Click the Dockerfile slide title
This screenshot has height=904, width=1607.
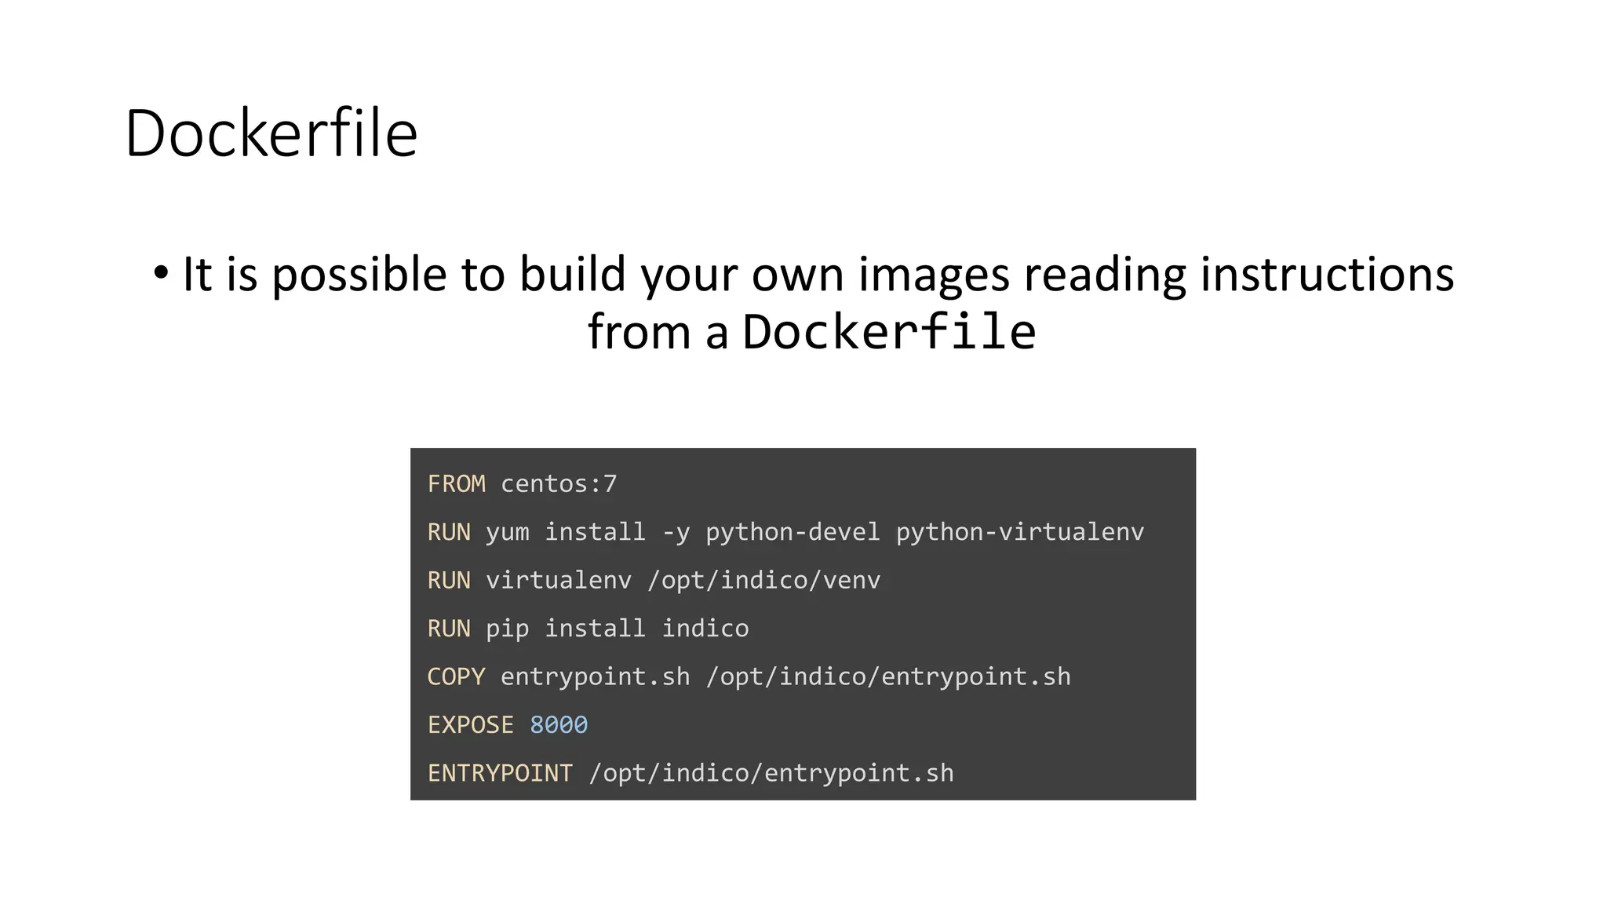271,133
